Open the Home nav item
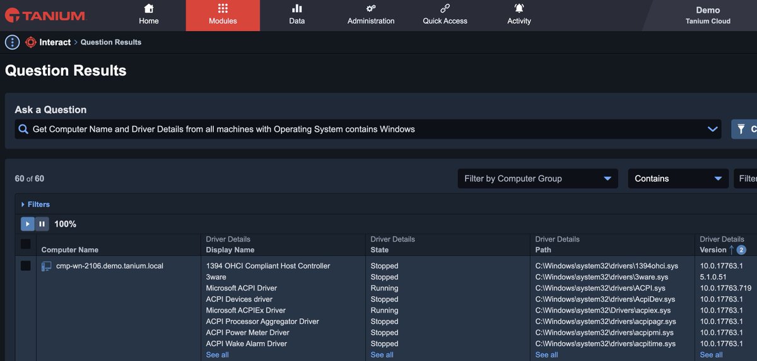 pos(149,15)
